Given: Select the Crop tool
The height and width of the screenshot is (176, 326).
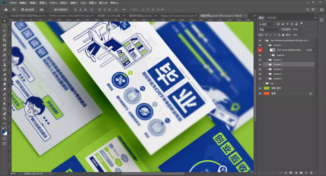Looking at the screenshot, I should pyautogui.click(x=4, y=40).
